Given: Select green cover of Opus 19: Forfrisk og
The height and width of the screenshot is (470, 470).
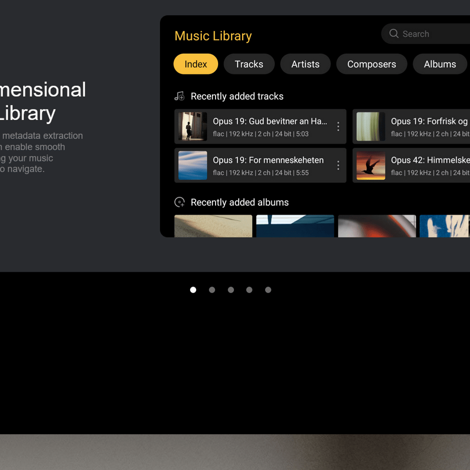Looking at the screenshot, I should point(370,127).
